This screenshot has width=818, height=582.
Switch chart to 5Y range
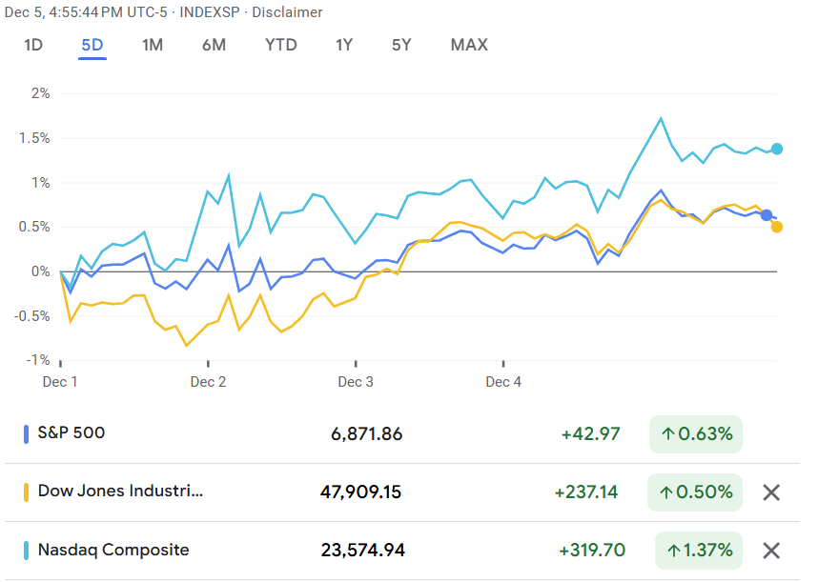pos(402,45)
